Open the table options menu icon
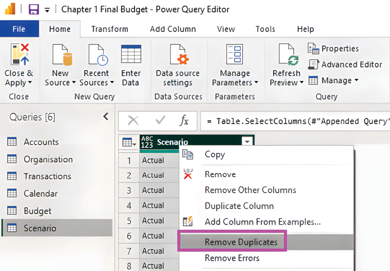The image size is (390, 271). tap(129, 143)
